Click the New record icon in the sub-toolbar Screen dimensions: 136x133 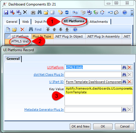tap(8, 29)
